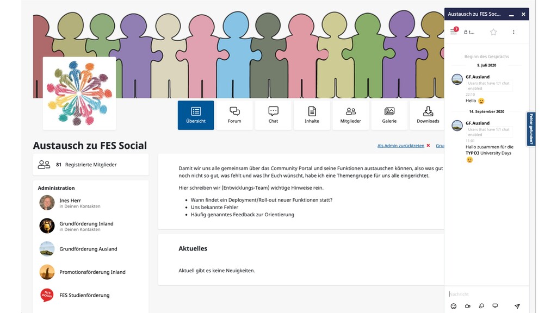Start a video call from chat
The width and height of the screenshot is (557, 313).
coord(468,306)
